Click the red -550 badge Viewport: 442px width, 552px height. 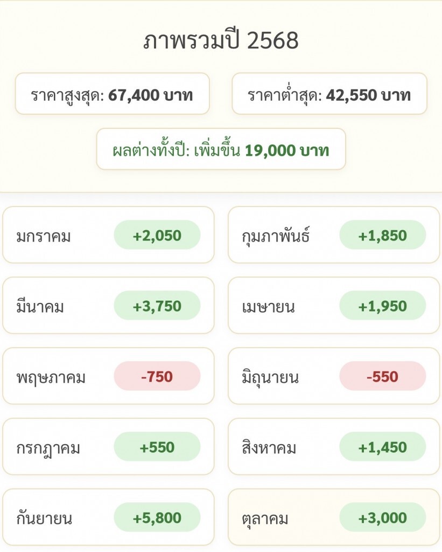pyautogui.click(x=382, y=377)
